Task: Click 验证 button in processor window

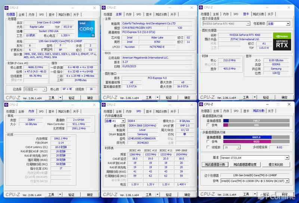Action: click(71, 98)
